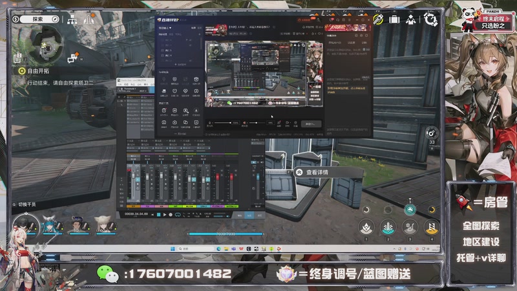Open the preset dropdown in DAW plugin header
Image resolution: width=517 pixels, height=291 pixels.
[x=143, y=91]
